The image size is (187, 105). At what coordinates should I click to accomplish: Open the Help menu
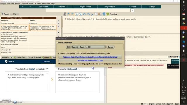coord(53,3)
